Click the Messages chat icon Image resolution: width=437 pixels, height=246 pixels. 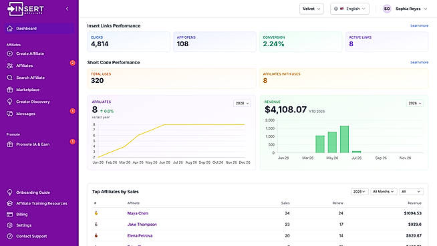point(10,114)
